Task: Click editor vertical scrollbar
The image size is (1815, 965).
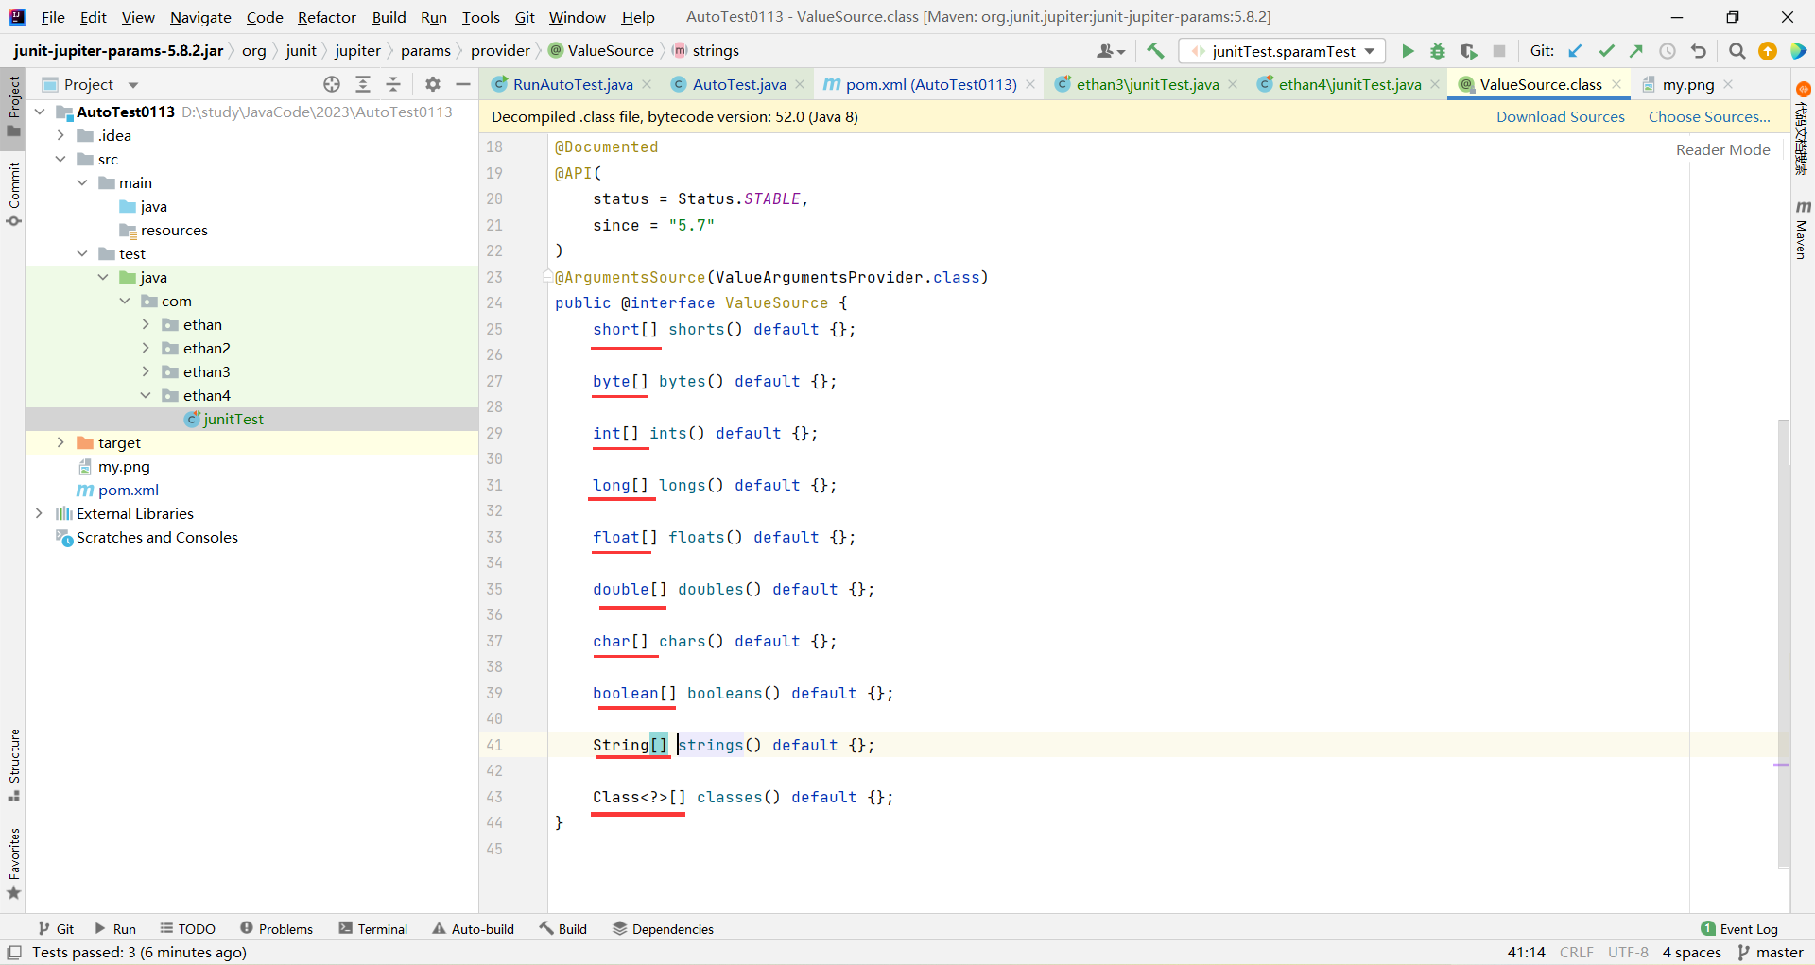Action: (1783, 643)
